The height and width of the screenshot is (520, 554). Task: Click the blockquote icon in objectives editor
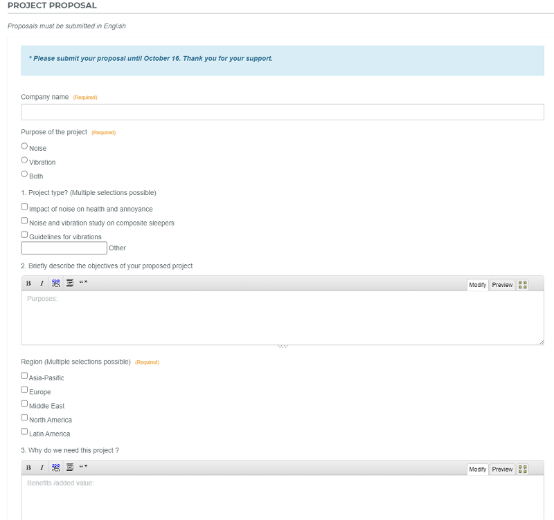point(83,284)
